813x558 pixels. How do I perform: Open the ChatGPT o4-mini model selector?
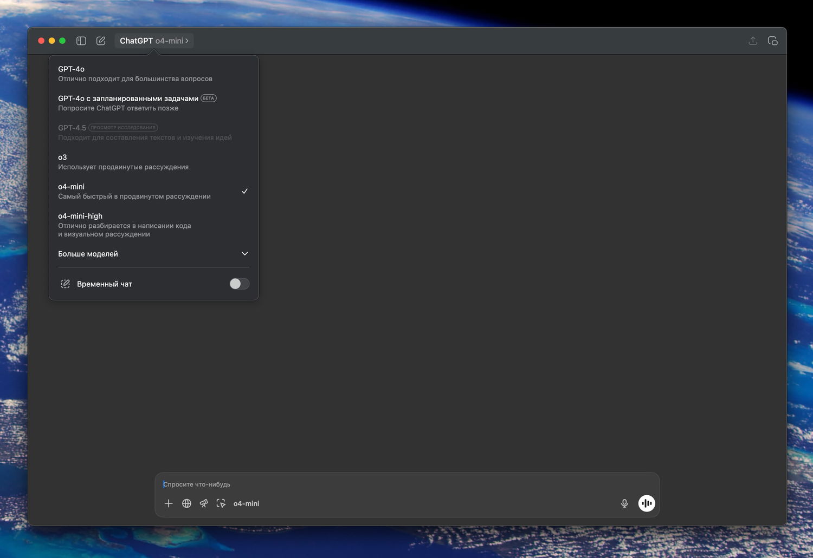(x=154, y=41)
